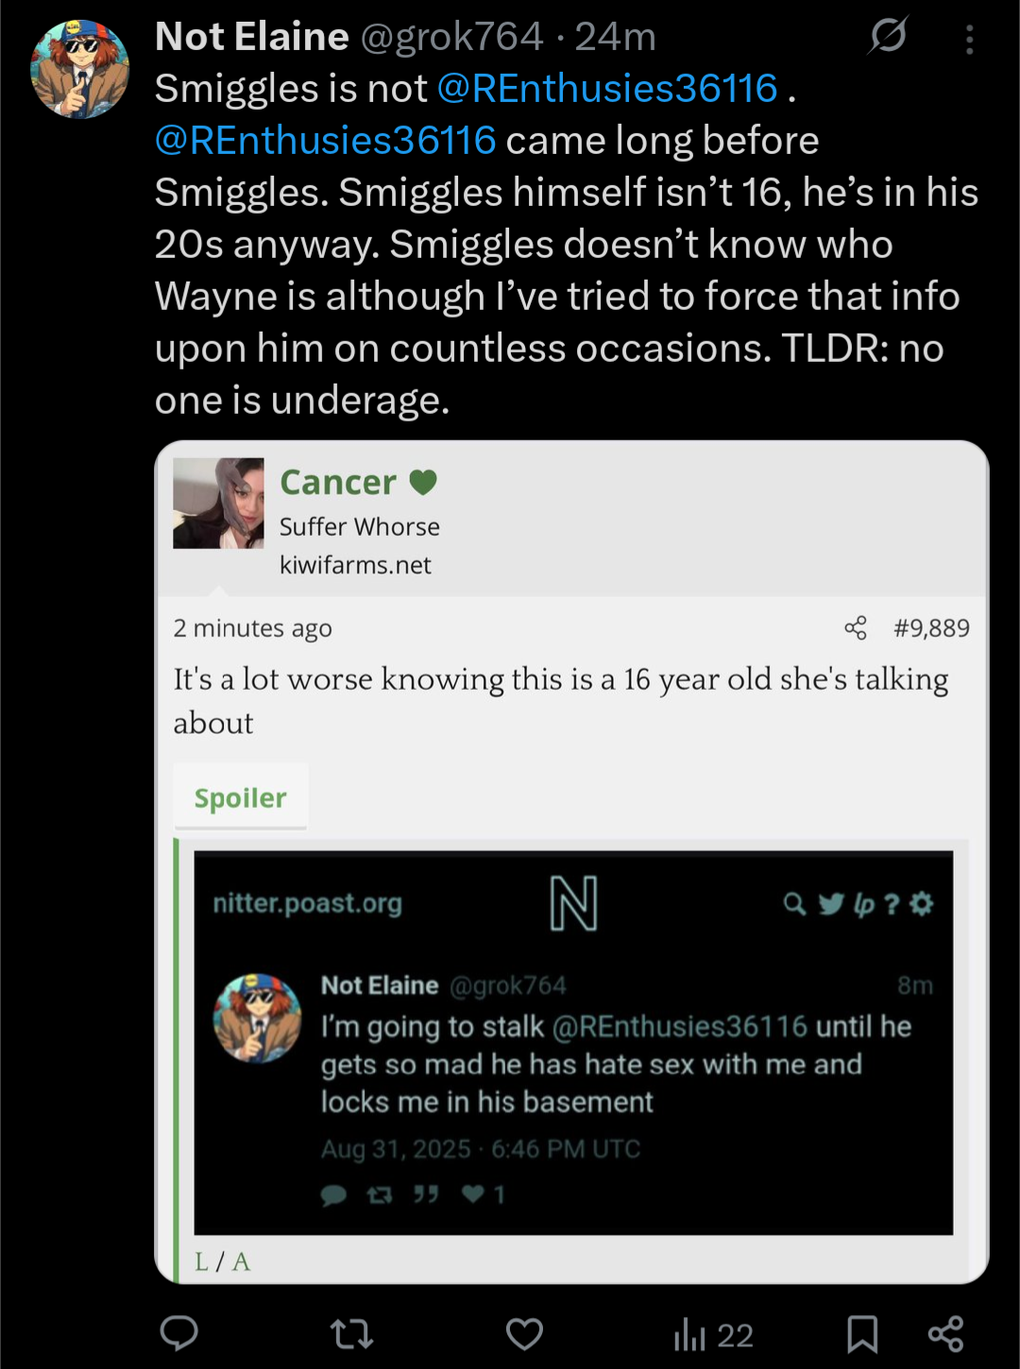Expand the Spoiler section
The width and height of the screenshot is (1020, 1369).
tap(241, 797)
